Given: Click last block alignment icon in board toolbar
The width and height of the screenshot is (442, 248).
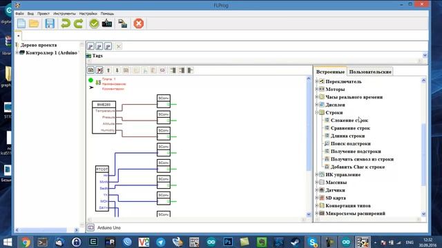Looking at the screenshot, I should [191, 70].
